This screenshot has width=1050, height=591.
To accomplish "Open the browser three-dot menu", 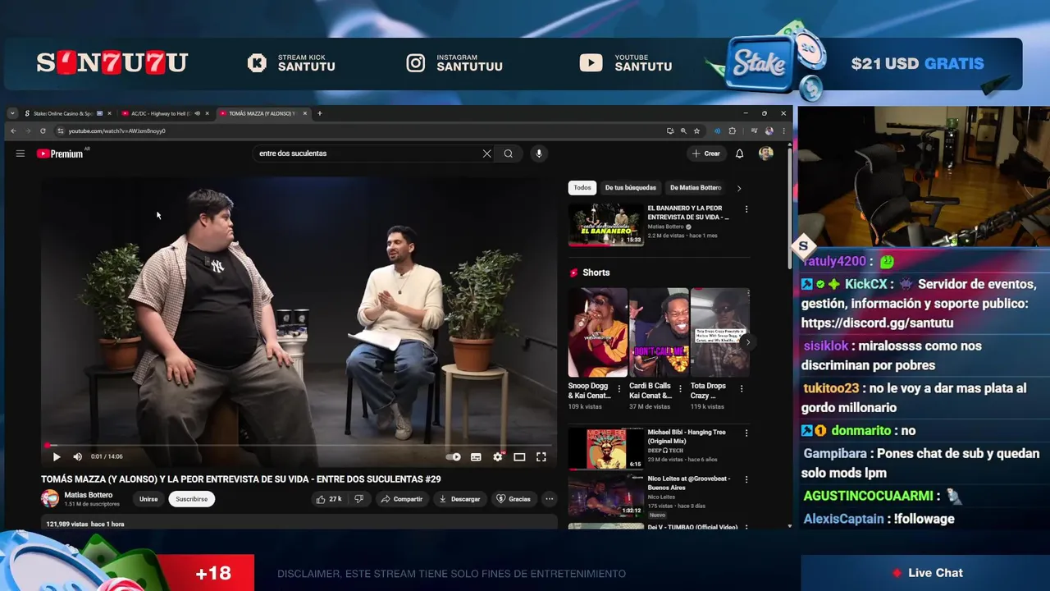I will [784, 131].
